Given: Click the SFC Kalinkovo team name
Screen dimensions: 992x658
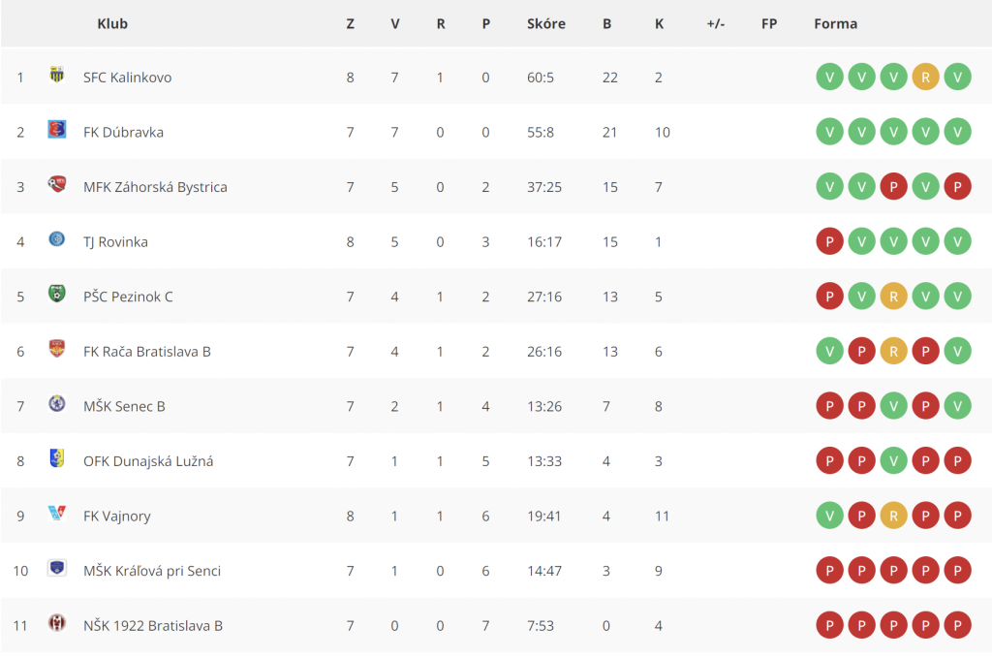Looking at the screenshot, I should (127, 78).
